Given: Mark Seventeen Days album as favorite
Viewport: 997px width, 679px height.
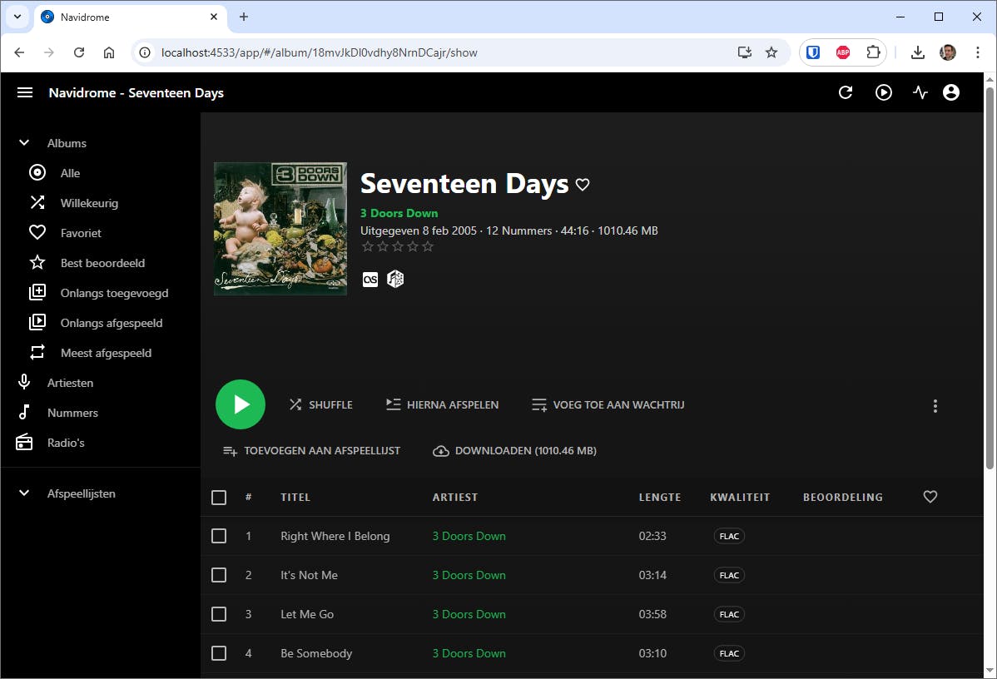Looking at the screenshot, I should pos(583,185).
